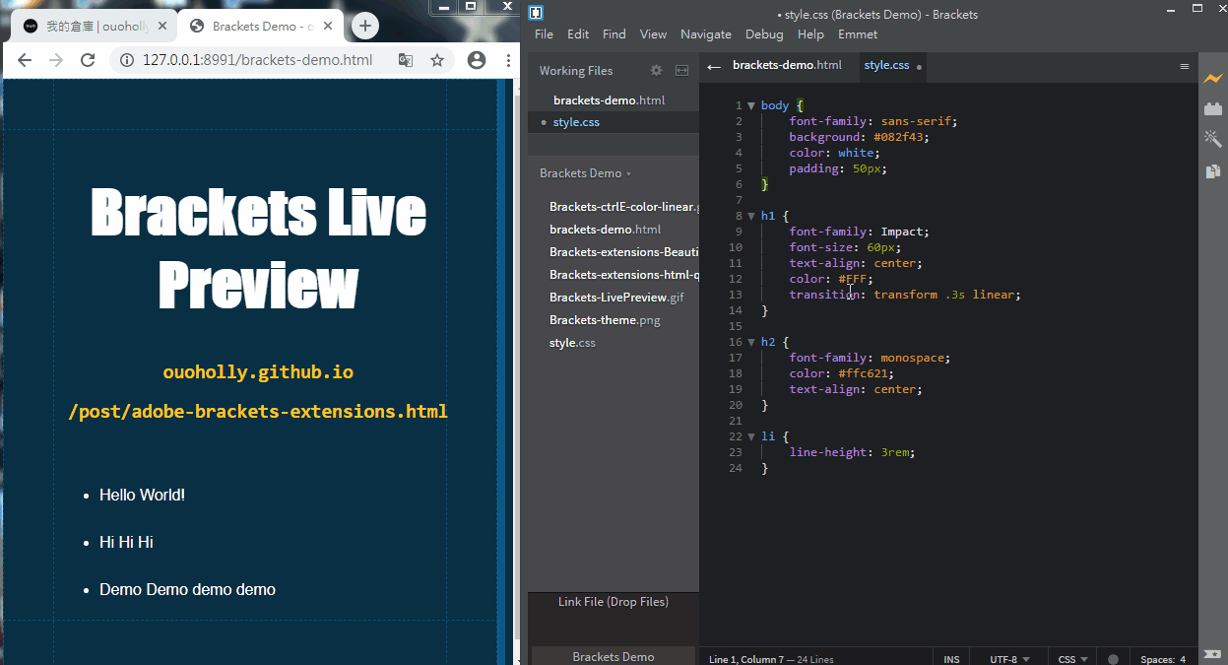The width and height of the screenshot is (1228, 665).
Task: Click the ouoholly.github.io link in the preview
Action: pos(257,372)
